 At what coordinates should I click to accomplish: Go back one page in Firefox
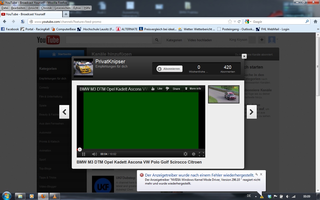(x=4, y=21)
